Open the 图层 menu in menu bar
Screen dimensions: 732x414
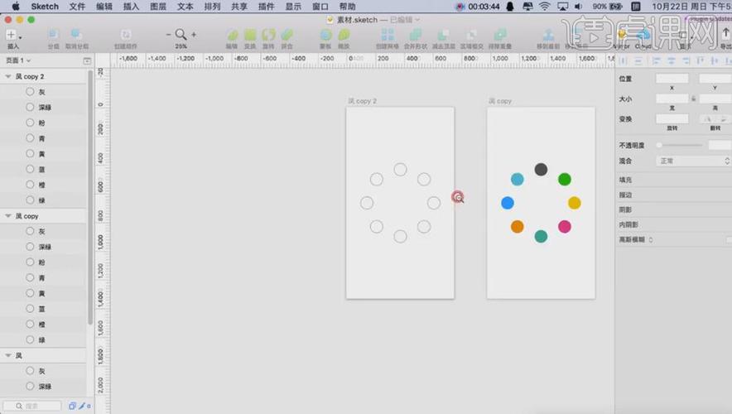(x=158, y=6)
